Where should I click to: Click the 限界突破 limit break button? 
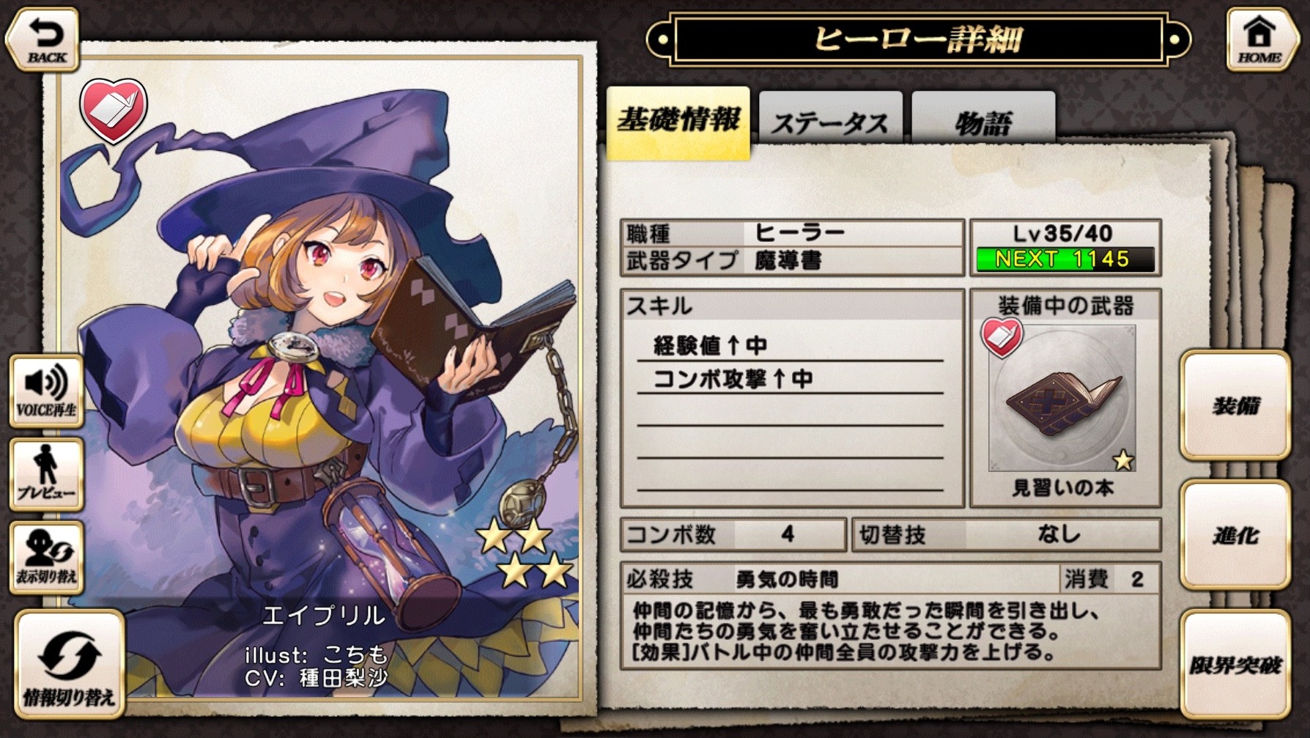[x=1235, y=665]
